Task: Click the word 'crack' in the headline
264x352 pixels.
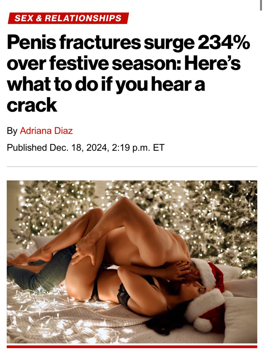Action: pyautogui.click(x=32, y=105)
